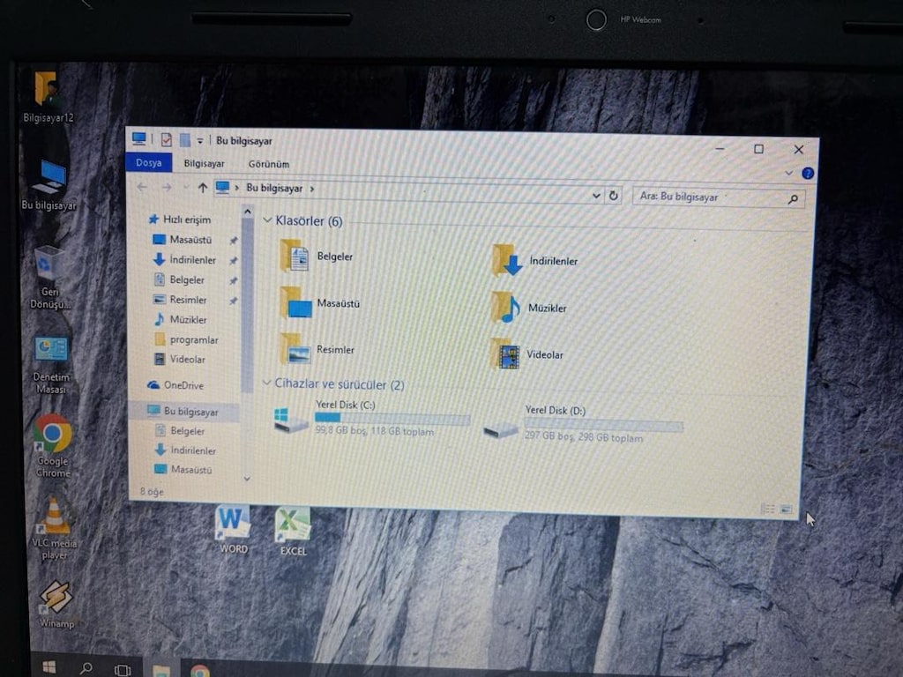903x677 pixels.
Task: Open the Geri Dönüşüm recycle bin icon
Action: coord(49,276)
